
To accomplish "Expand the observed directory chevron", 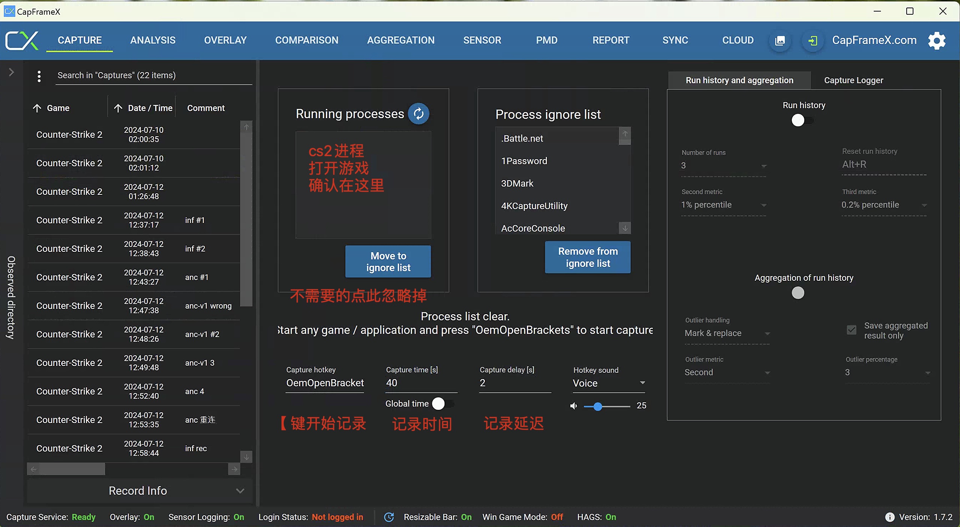I will point(11,72).
